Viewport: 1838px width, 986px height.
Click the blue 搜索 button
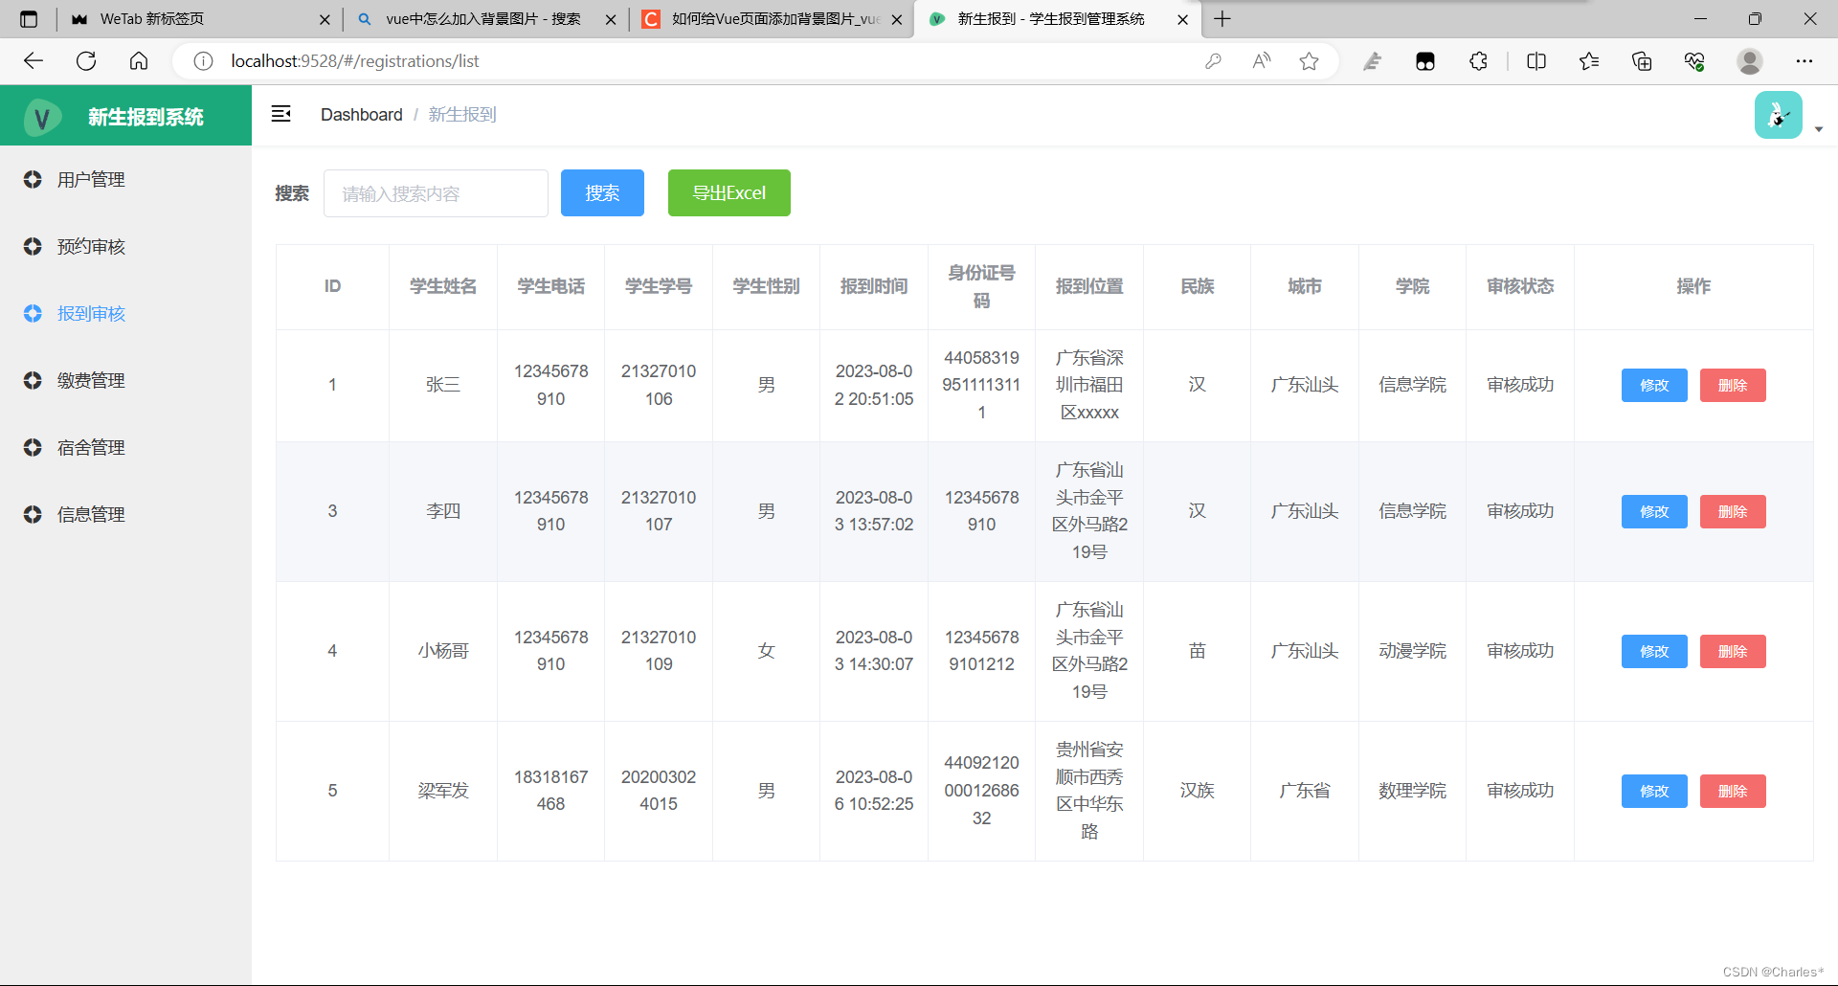click(602, 193)
